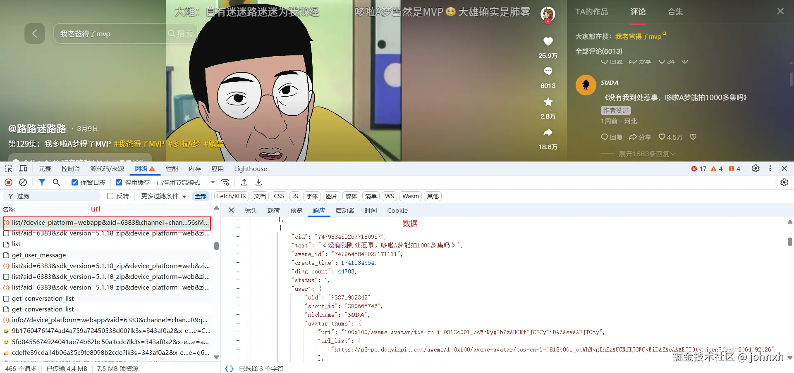Filter requests by JS

(x=295, y=196)
